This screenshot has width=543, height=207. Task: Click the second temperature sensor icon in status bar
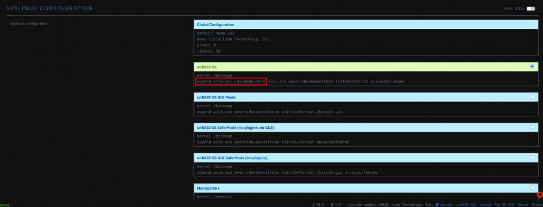click(332, 205)
